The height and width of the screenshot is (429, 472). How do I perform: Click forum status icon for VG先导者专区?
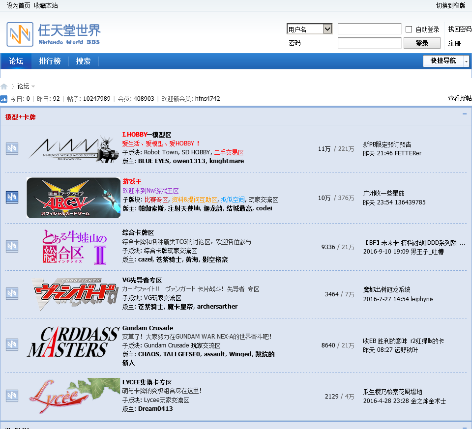click(x=12, y=293)
